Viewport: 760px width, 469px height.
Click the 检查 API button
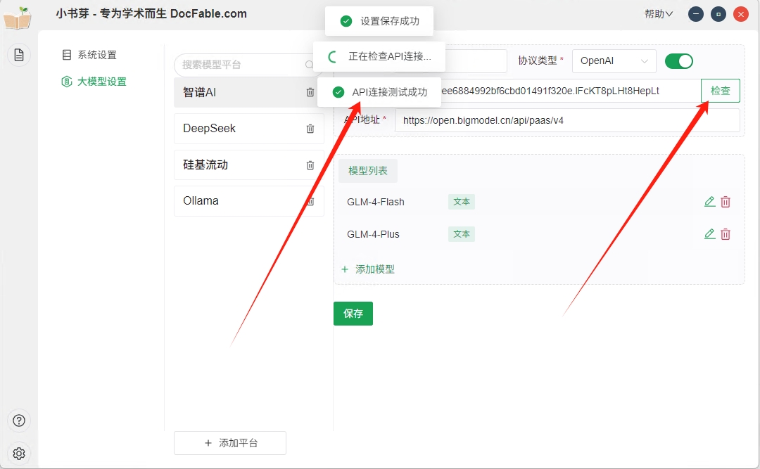coord(720,91)
